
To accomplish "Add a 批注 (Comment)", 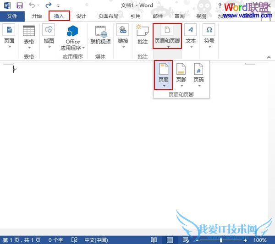I will click(143, 34).
